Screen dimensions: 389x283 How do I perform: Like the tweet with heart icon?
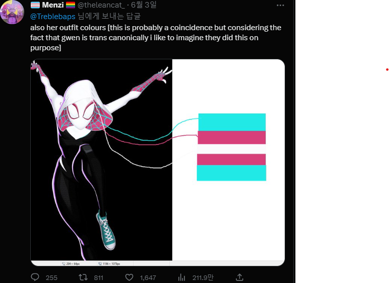pyautogui.click(x=129, y=277)
